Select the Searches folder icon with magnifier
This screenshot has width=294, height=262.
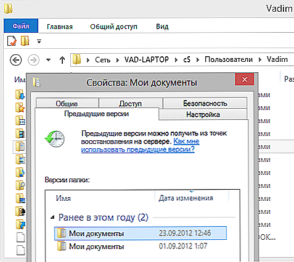(x=20, y=185)
